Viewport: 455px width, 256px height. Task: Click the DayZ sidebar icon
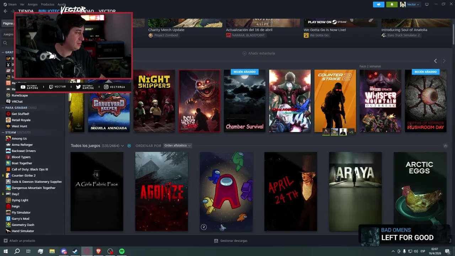pos(8,194)
